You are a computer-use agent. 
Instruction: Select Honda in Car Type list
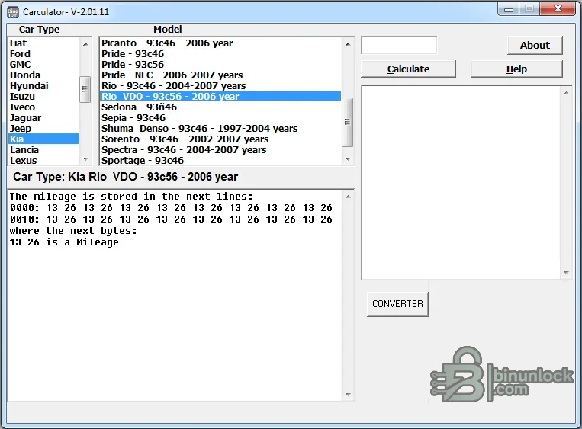coord(43,75)
